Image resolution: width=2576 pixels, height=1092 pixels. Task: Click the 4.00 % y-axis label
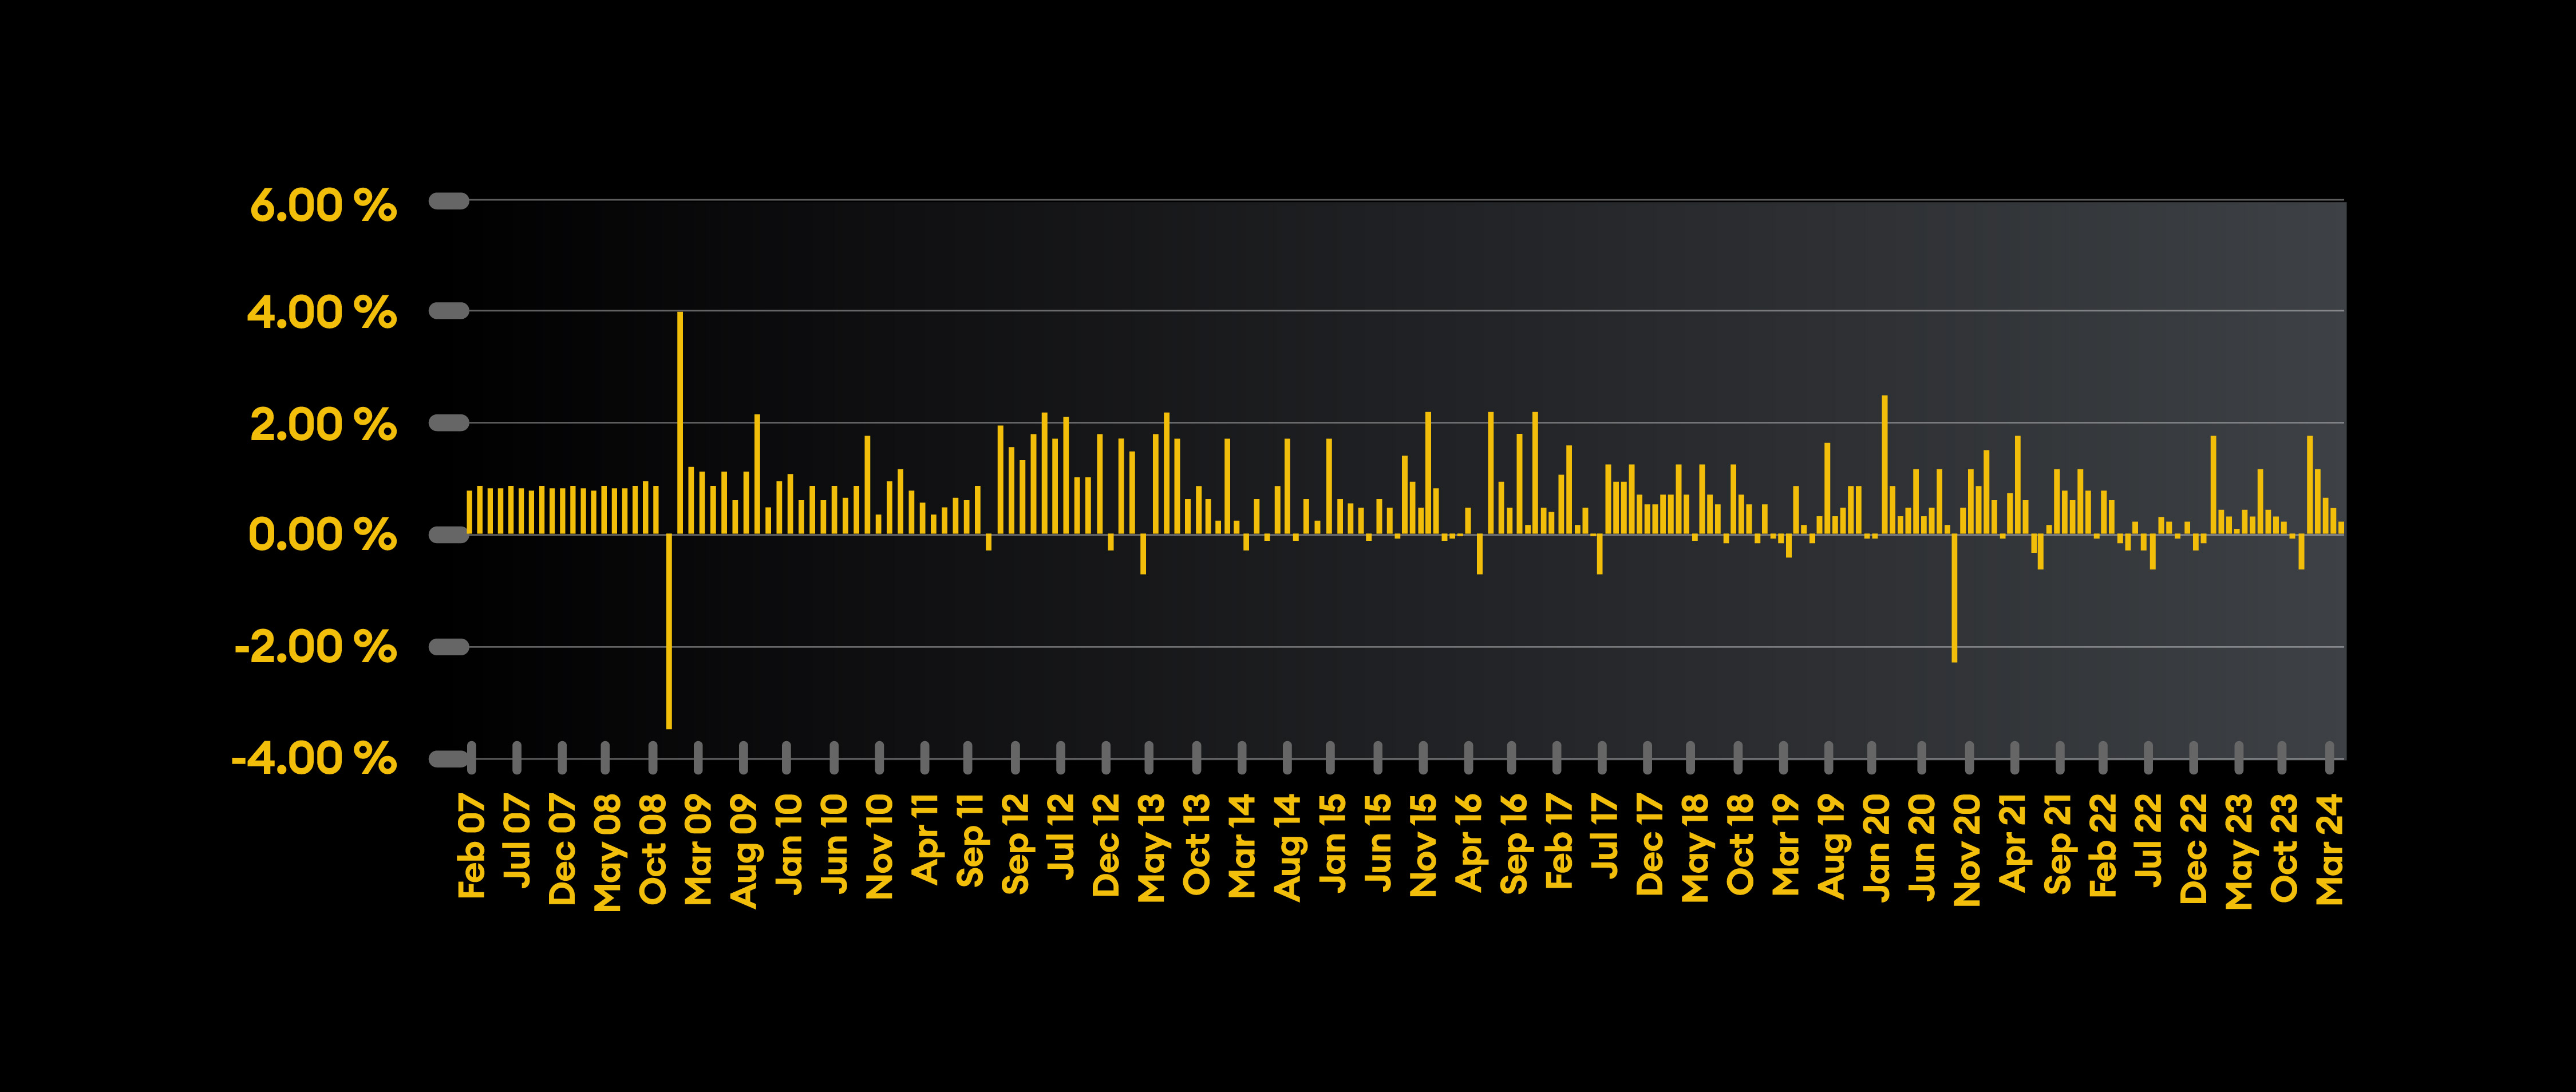(x=322, y=313)
